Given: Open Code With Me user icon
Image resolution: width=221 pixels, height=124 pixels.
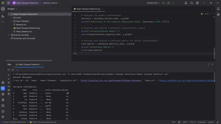Looking at the screenshot, I should click(x=186, y=3).
